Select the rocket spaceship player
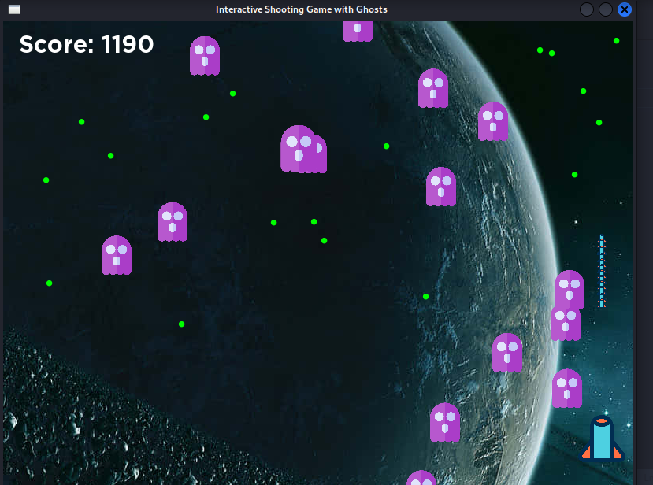This screenshot has height=485, width=653. (603, 438)
